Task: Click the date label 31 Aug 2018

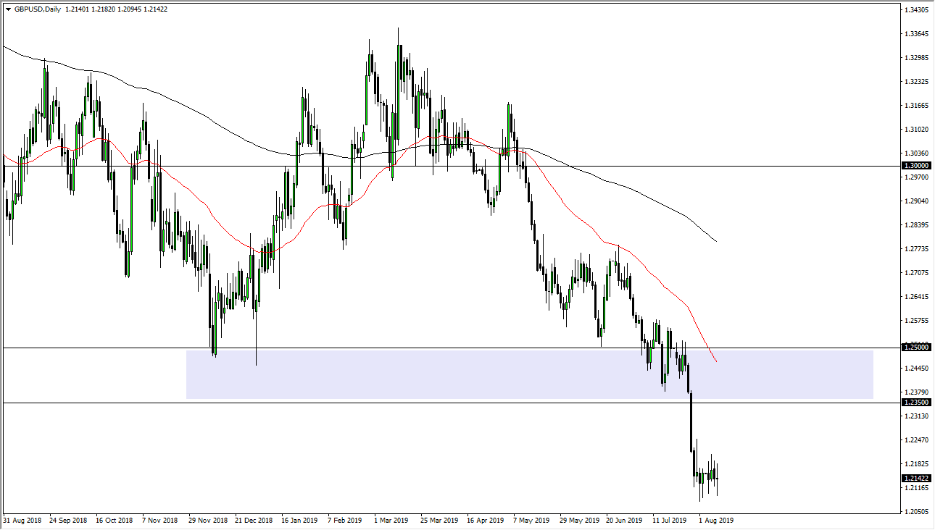Action: [x=22, y=520]
